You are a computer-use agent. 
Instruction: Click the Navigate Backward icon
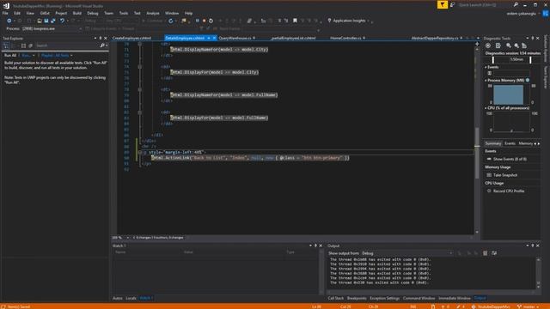point(9,21)
